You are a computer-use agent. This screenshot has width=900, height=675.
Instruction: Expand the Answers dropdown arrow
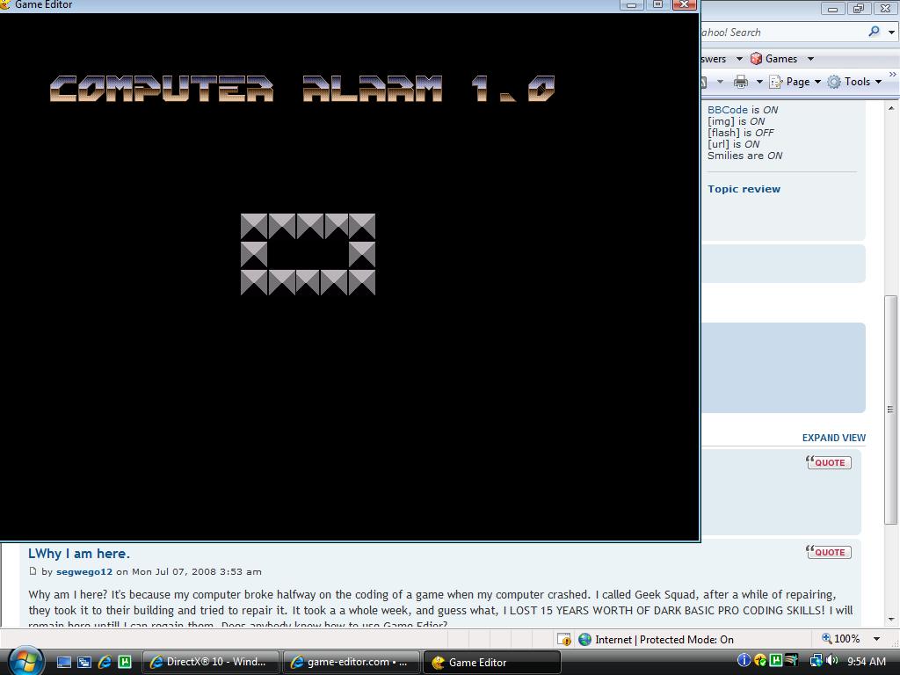tap(739, 59)
